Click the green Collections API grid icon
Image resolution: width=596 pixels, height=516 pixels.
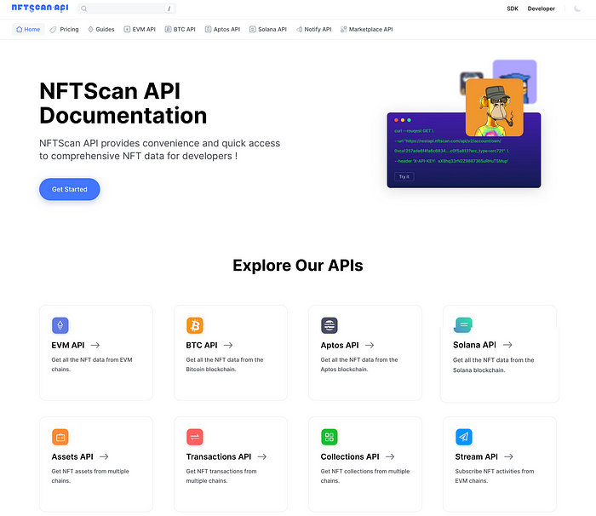pyautogui.click(x=330, y=437)
